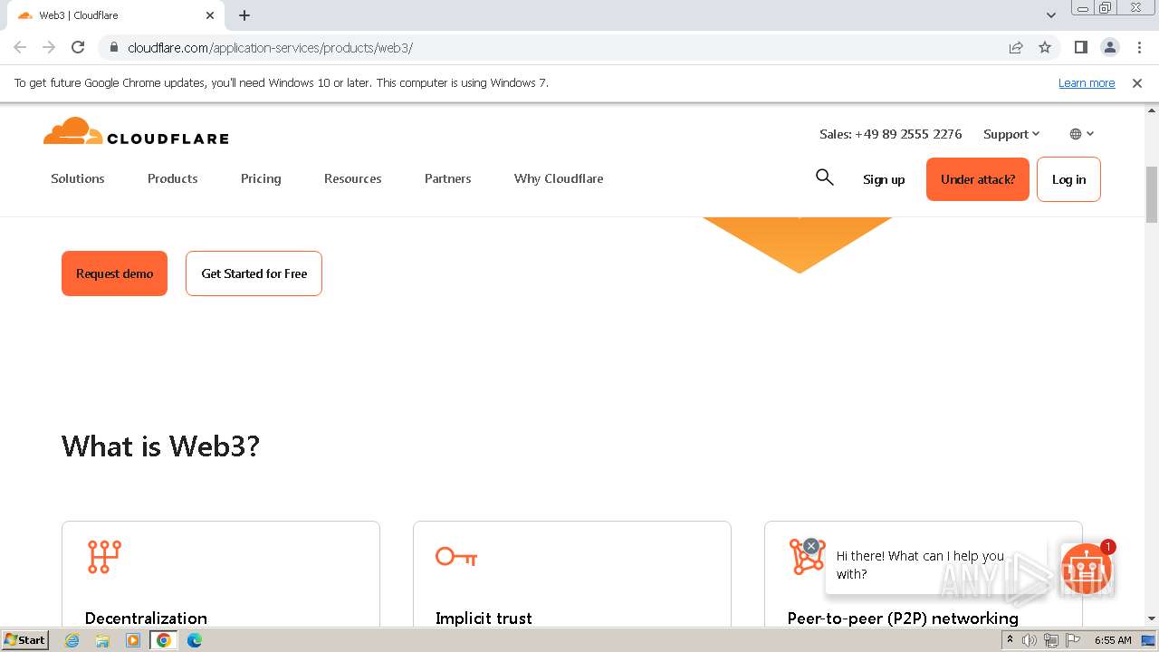Click the Log in button
Screen dimensions: 1159x652
tap(1068, 179)
